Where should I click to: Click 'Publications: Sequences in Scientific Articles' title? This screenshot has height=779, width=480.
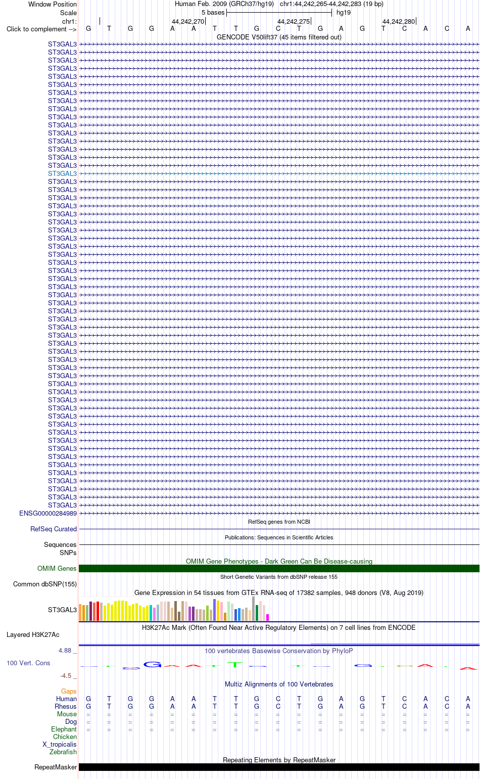pos(279,537)
